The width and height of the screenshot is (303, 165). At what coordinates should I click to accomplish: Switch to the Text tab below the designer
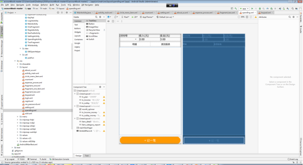pos(87,155)
